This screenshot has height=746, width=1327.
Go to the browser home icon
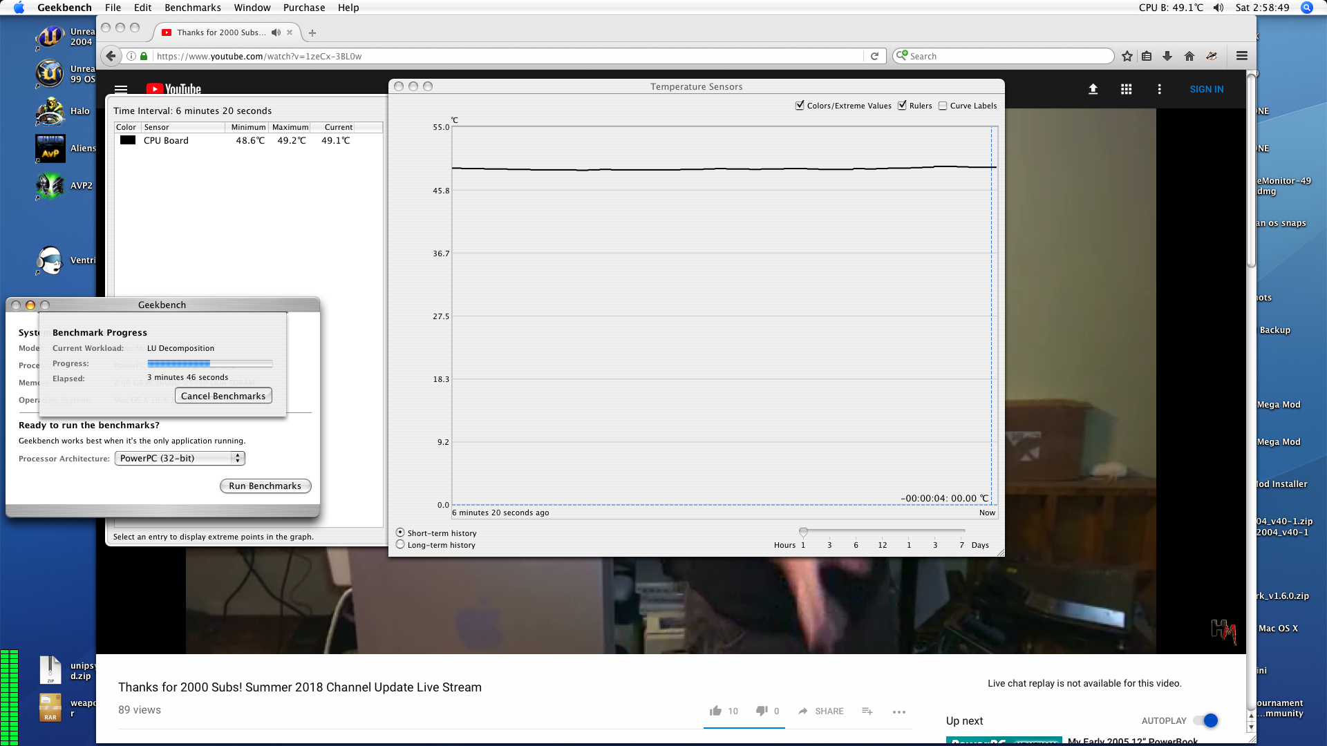point(1189,56)
